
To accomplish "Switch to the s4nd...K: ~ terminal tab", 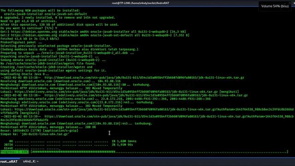I will pyautogui.click(x=31, y=161).
